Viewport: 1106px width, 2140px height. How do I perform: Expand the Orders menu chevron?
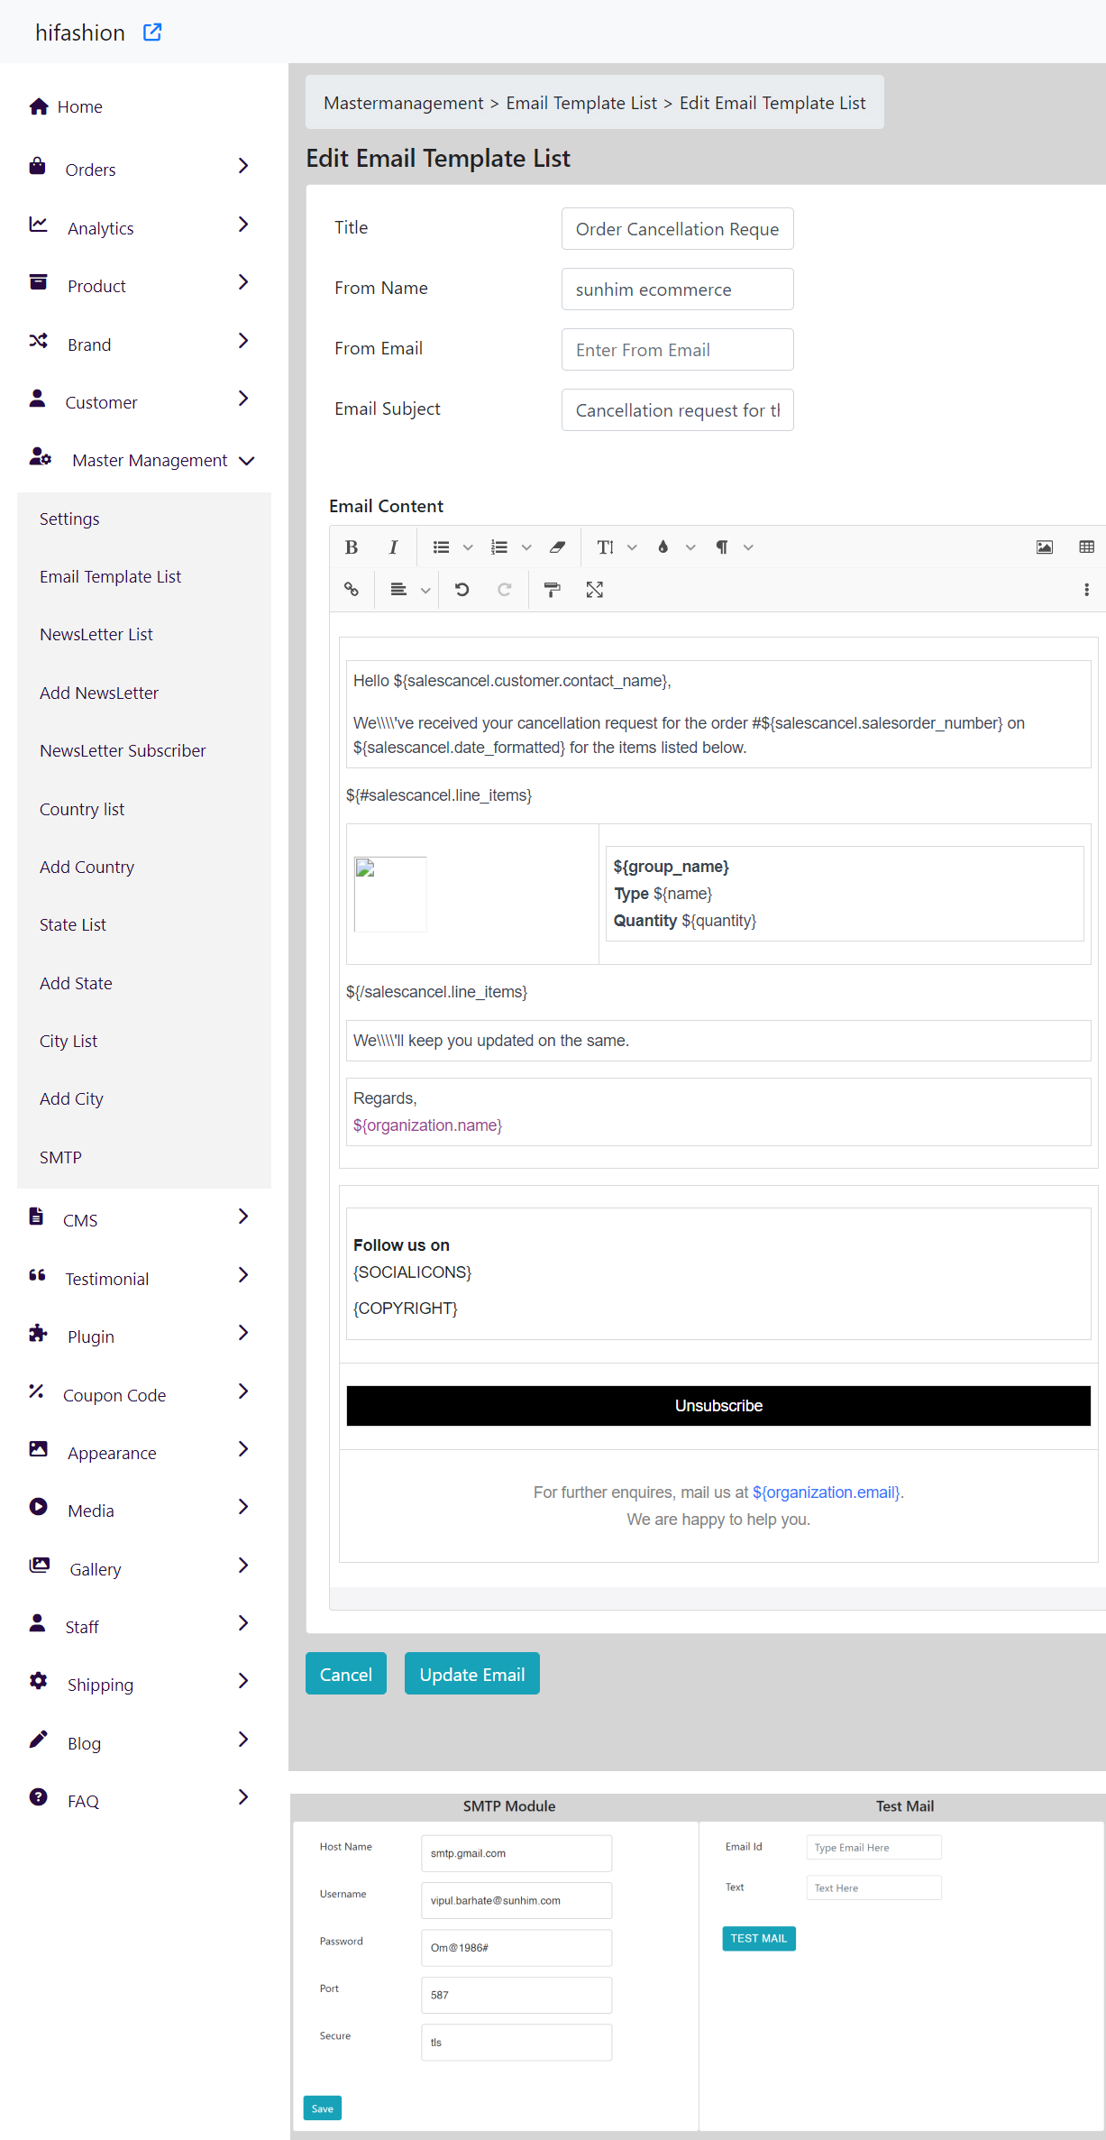point(243,166)
